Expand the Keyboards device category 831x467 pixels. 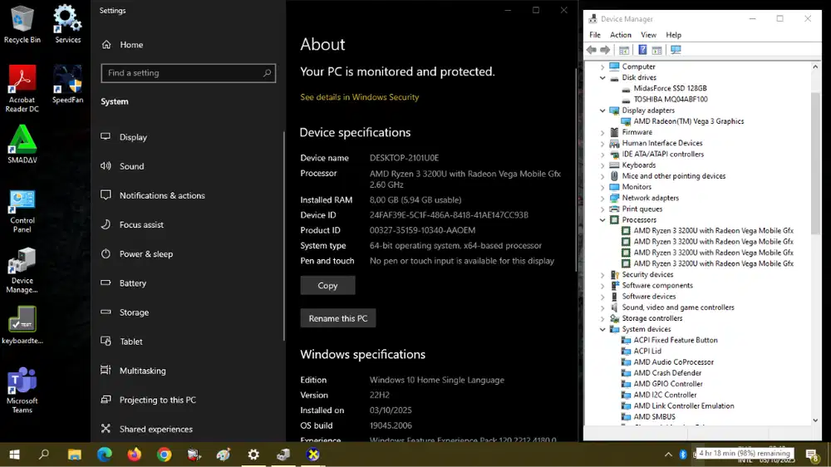(603, 165)
